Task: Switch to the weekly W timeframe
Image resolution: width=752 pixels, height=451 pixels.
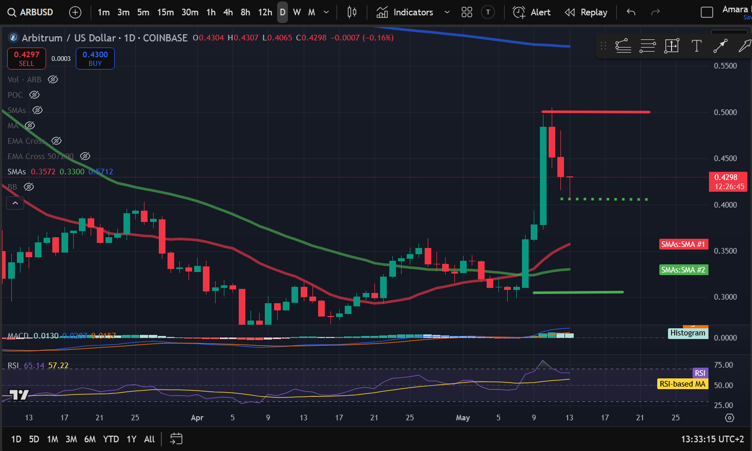Action: (x=297, y=12)
